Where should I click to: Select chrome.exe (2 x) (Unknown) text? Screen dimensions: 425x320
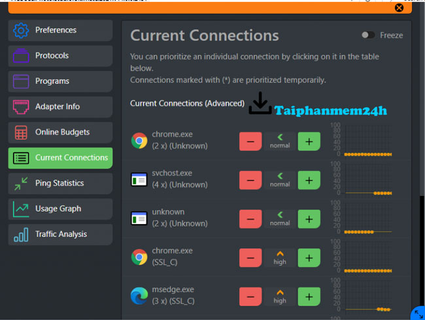click(x=180, y=140)
